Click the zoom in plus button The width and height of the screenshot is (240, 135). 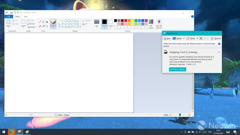coord(189,115)
